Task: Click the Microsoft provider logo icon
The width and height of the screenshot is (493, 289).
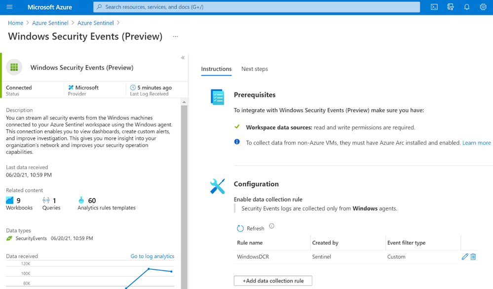Action: click(71, 87)
